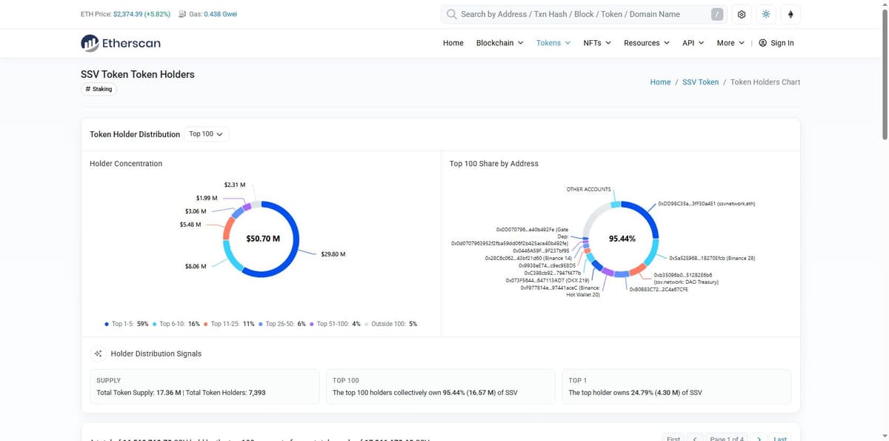Toggle the Top 51-100 legend entry
The width and height of the screenshot is (889, 441).
point(336,324)
